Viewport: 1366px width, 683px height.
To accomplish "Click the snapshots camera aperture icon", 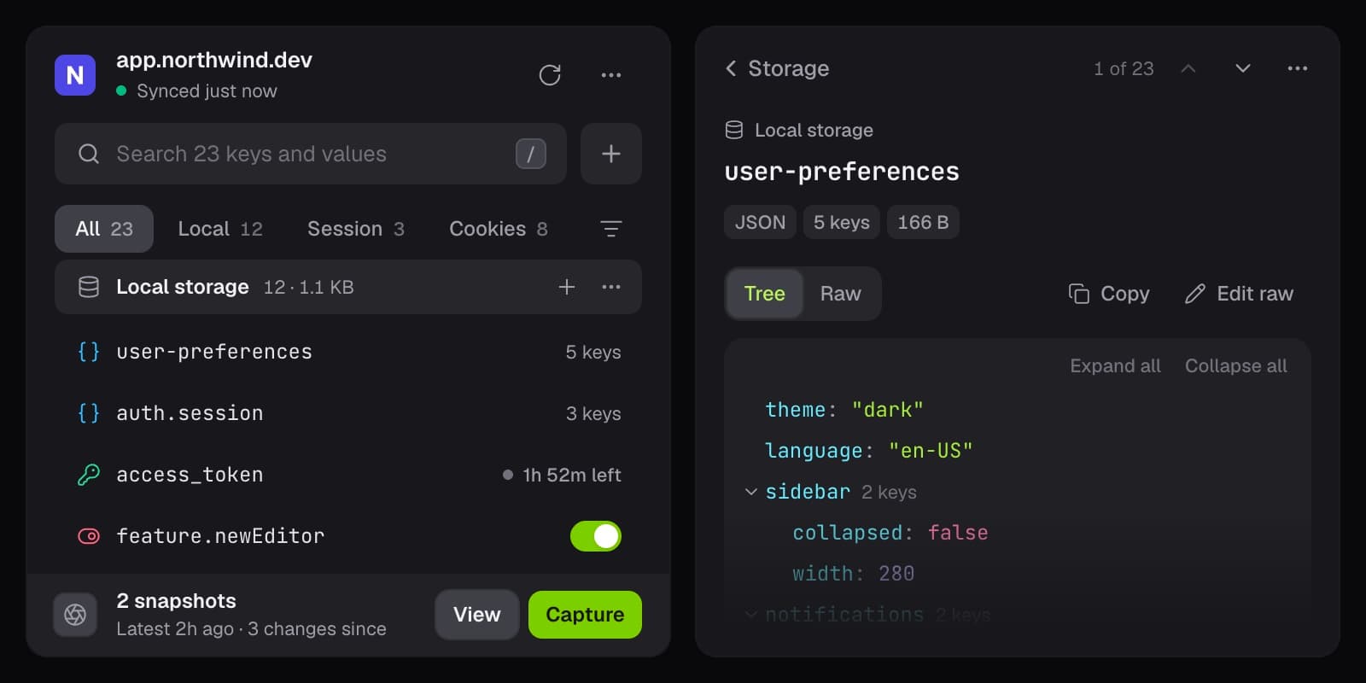I will coord(75,615).
